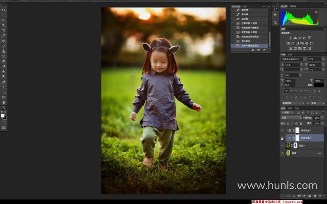Switch to the 段落 tab
The width and height of the screenshot is (327, 204).
point(290,54)
